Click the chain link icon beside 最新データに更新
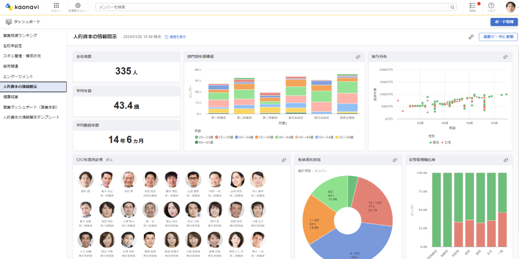Viewport: 519px width, 259px height. coord(471,37)
